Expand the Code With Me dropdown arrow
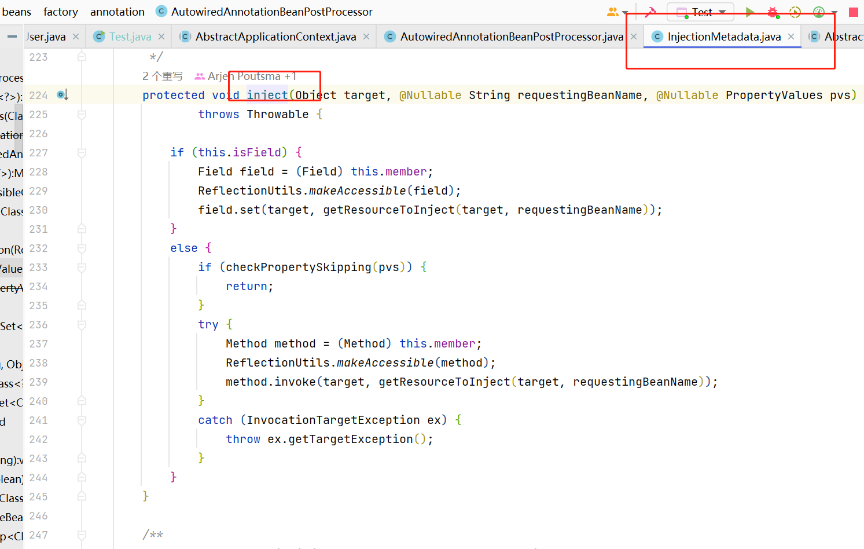 [625, 13]
